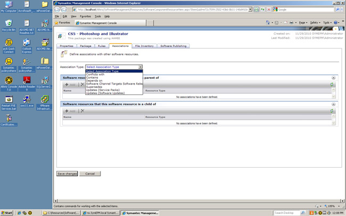Click the browser Back arrow button
Screen dimensions: 346x216
click(57, 10)
